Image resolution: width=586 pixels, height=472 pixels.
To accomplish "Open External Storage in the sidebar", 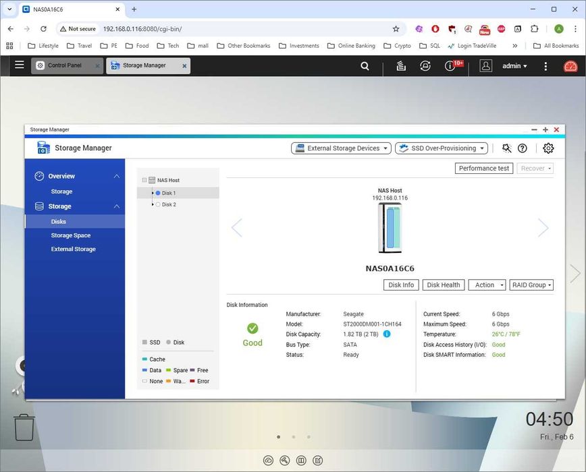I will [74, 249].
